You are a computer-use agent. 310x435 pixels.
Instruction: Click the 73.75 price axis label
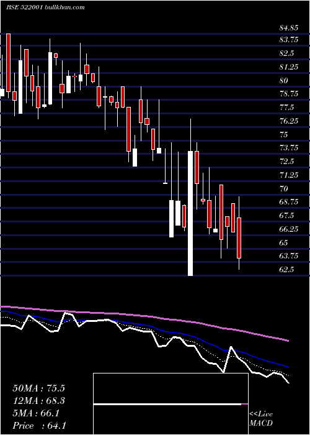[x=289, y=148]
